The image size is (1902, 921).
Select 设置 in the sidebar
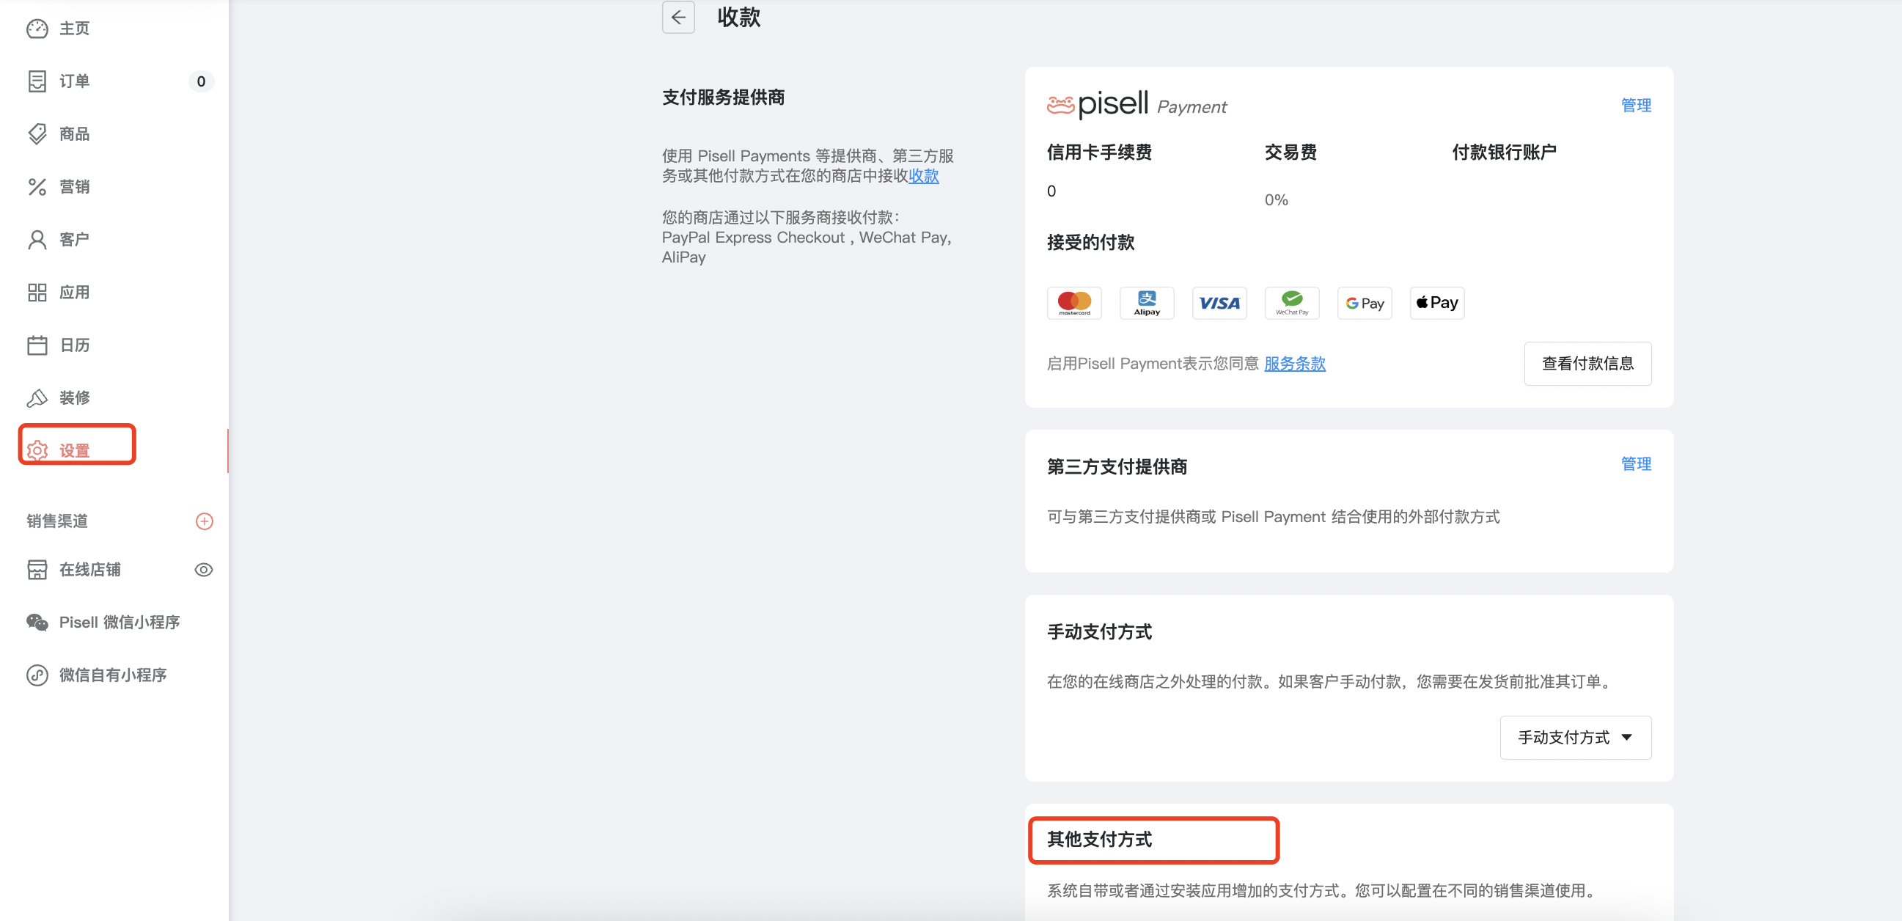point(75,450)
